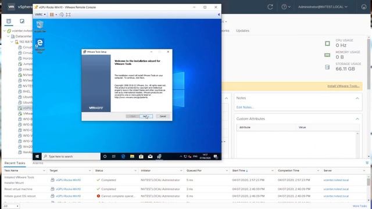
Task: Click Next in the VMware Tools Setup wizard
Action: tap(146, 116)
